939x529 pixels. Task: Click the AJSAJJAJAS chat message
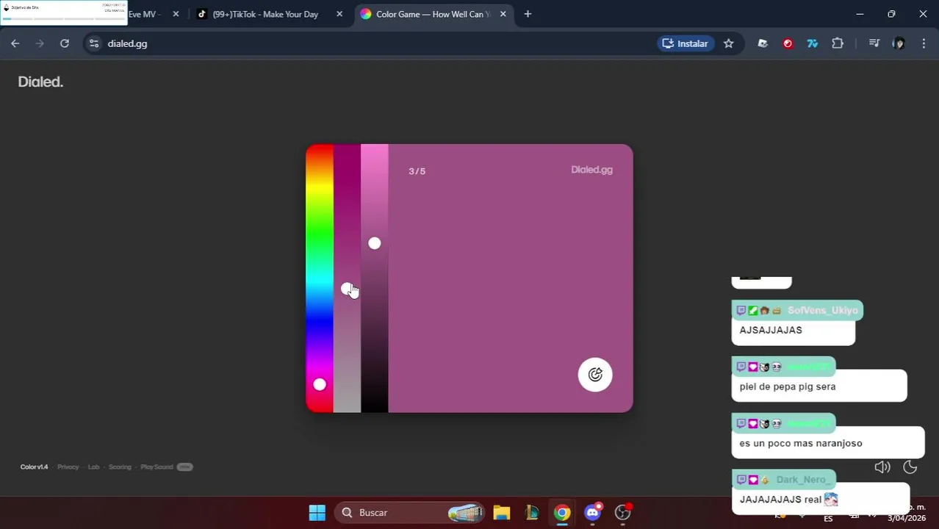[771, 330]
